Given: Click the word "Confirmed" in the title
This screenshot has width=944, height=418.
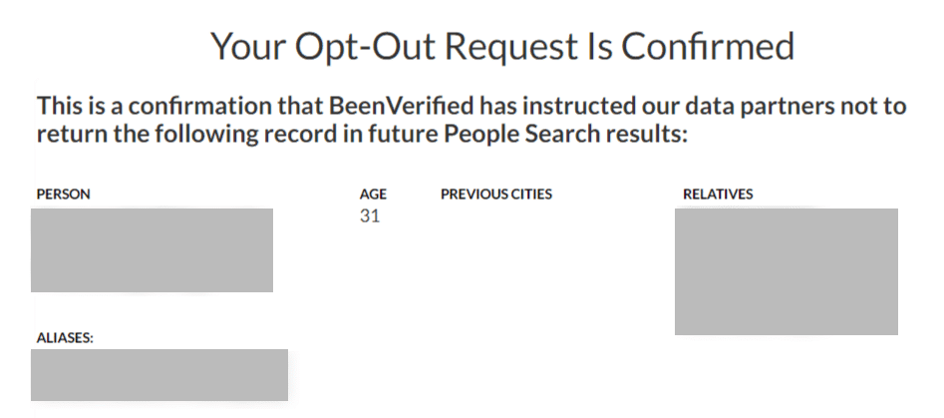Looking at the screenshot, I should click(x=708, y=45).
